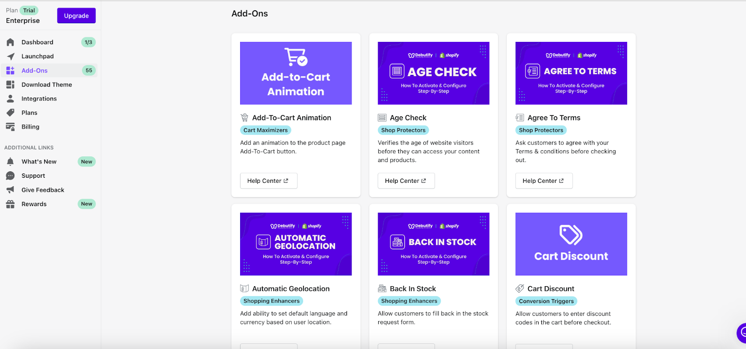
Task: Click the Upgrade button
Action: (76, 16)
